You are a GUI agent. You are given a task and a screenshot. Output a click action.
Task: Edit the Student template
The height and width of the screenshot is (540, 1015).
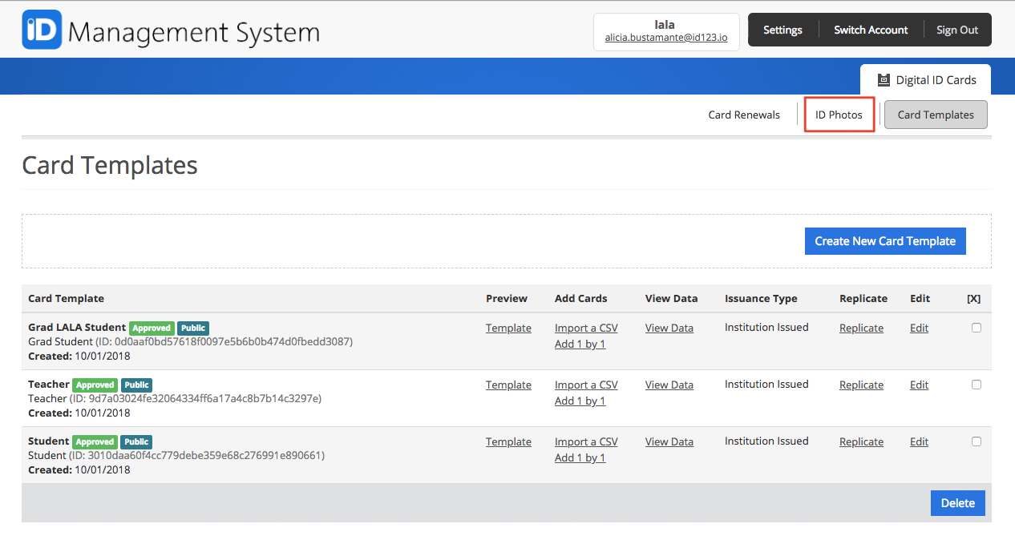coord(919,441)
